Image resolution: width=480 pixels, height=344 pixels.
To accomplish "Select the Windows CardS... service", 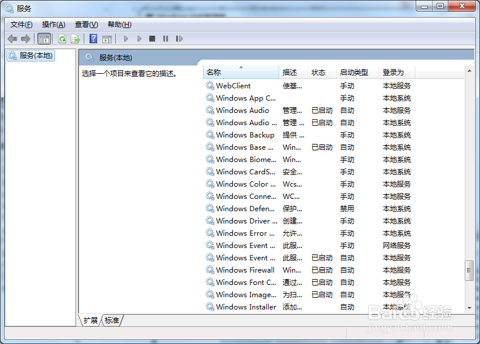I will coord(334,171).
